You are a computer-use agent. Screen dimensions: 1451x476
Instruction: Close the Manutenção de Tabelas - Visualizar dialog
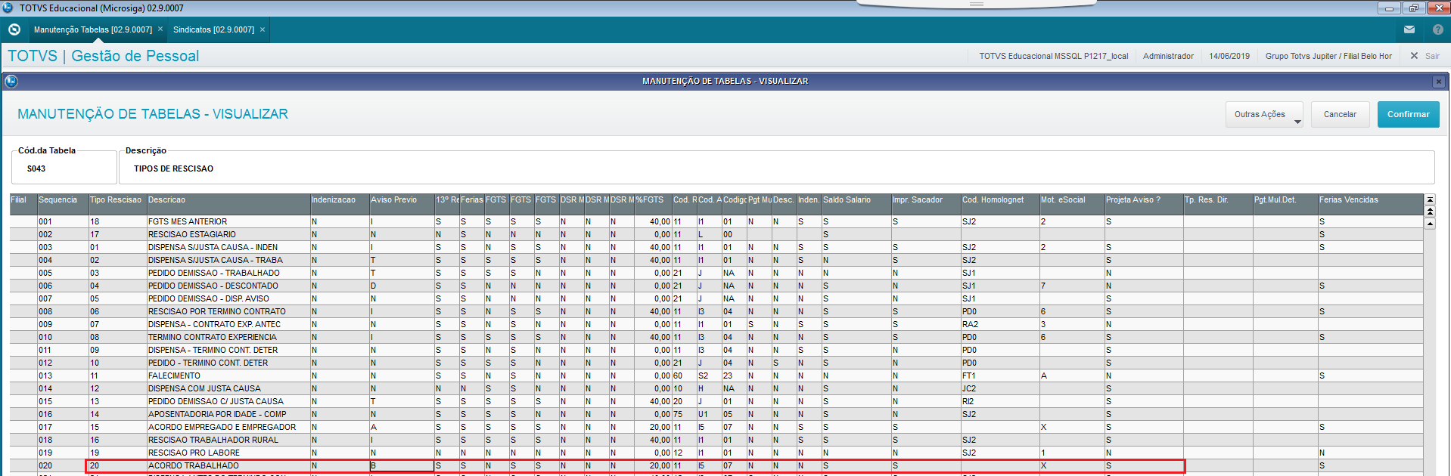1439,82
